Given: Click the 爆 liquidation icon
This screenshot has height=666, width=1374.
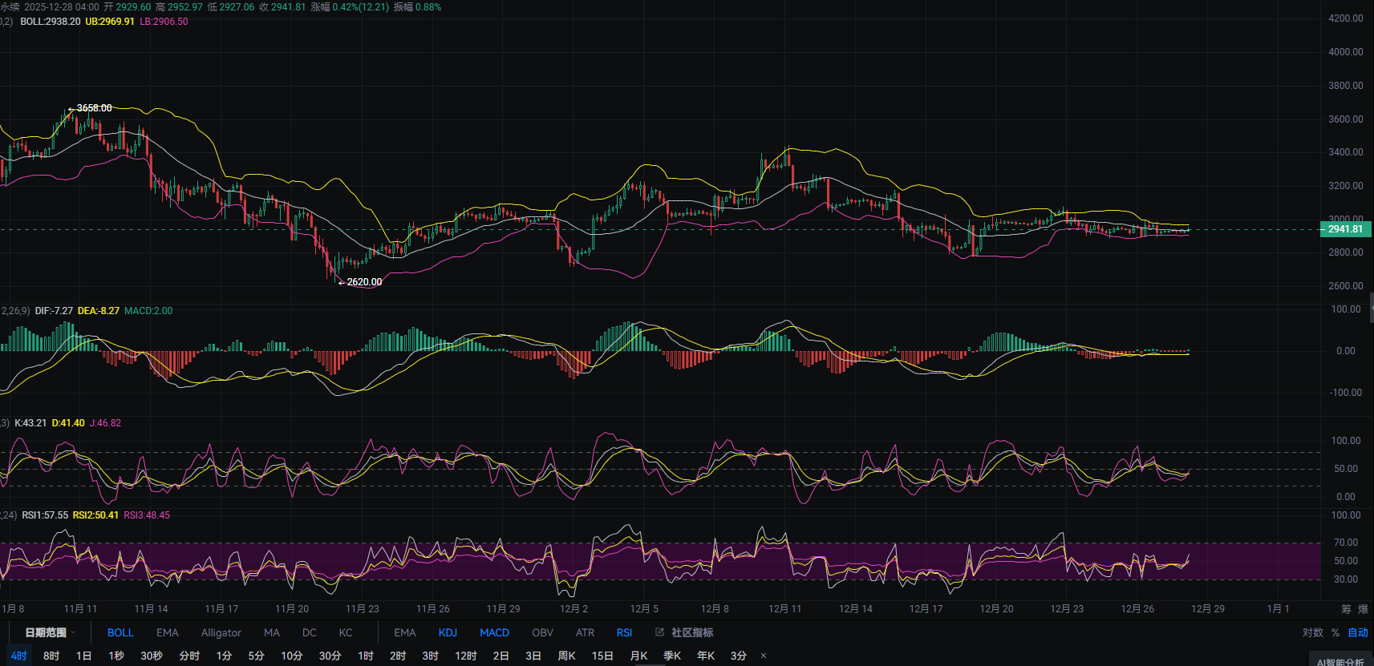Looking at the screenshot, I should 1363,609.
